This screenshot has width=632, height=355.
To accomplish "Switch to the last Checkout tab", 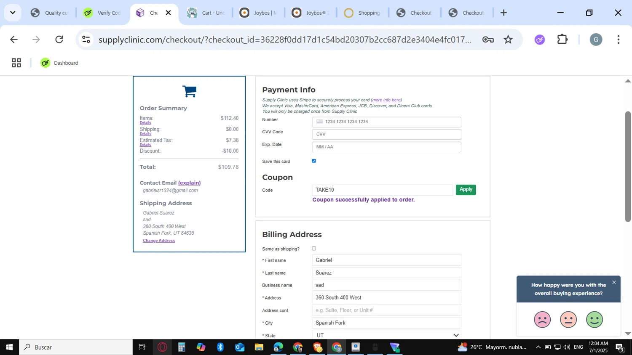I will pos(466,13).
